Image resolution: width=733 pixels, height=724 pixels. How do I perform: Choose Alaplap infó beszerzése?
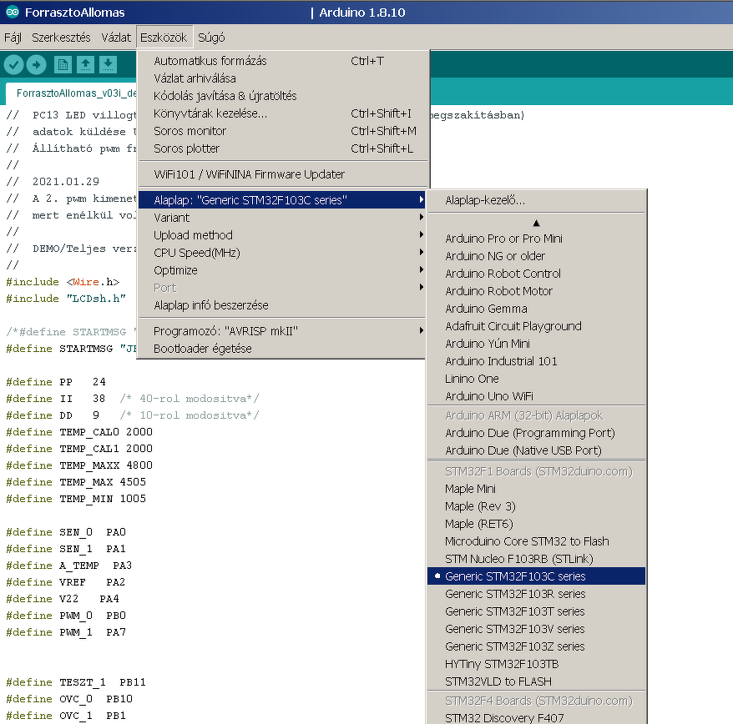[282, 305]
